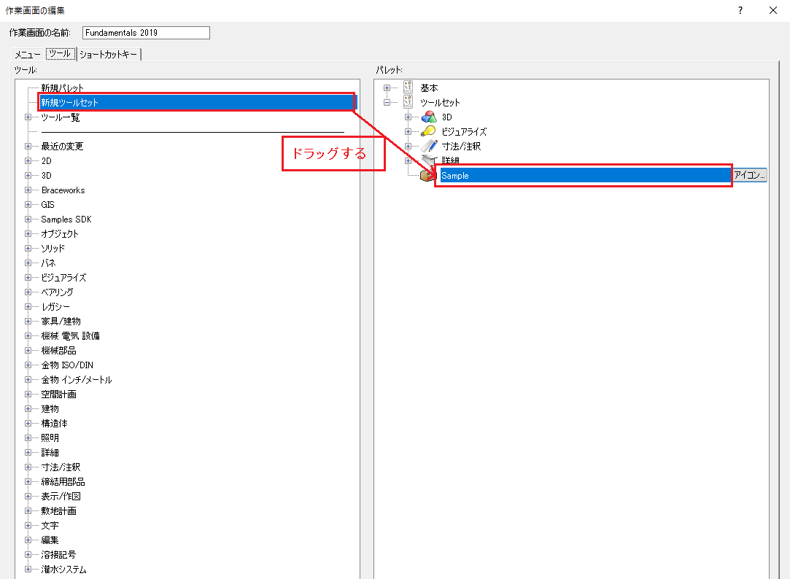The width and height of the screenshot is (790, 579).
Task: Click the 3D tool set shapes icon
Action: click(429, 117)
